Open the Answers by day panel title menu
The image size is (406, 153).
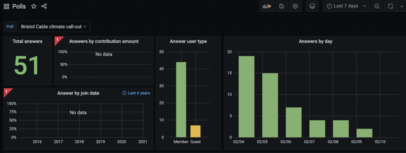pos(315,41)
